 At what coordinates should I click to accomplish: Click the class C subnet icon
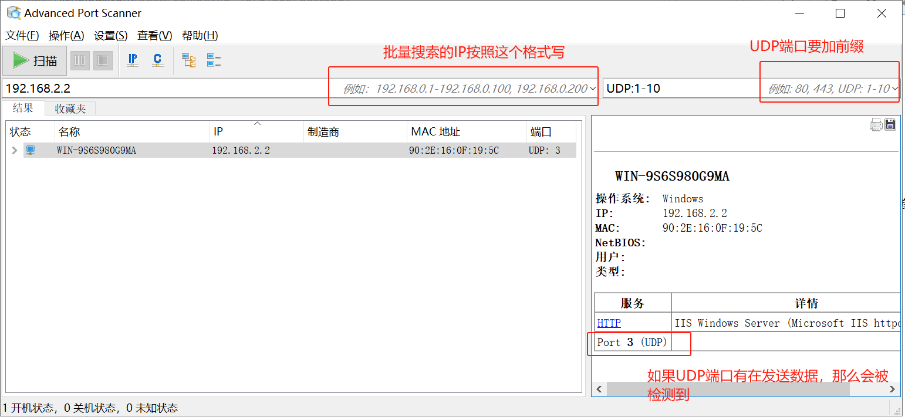pyautogui.click(x=157, y=60)
